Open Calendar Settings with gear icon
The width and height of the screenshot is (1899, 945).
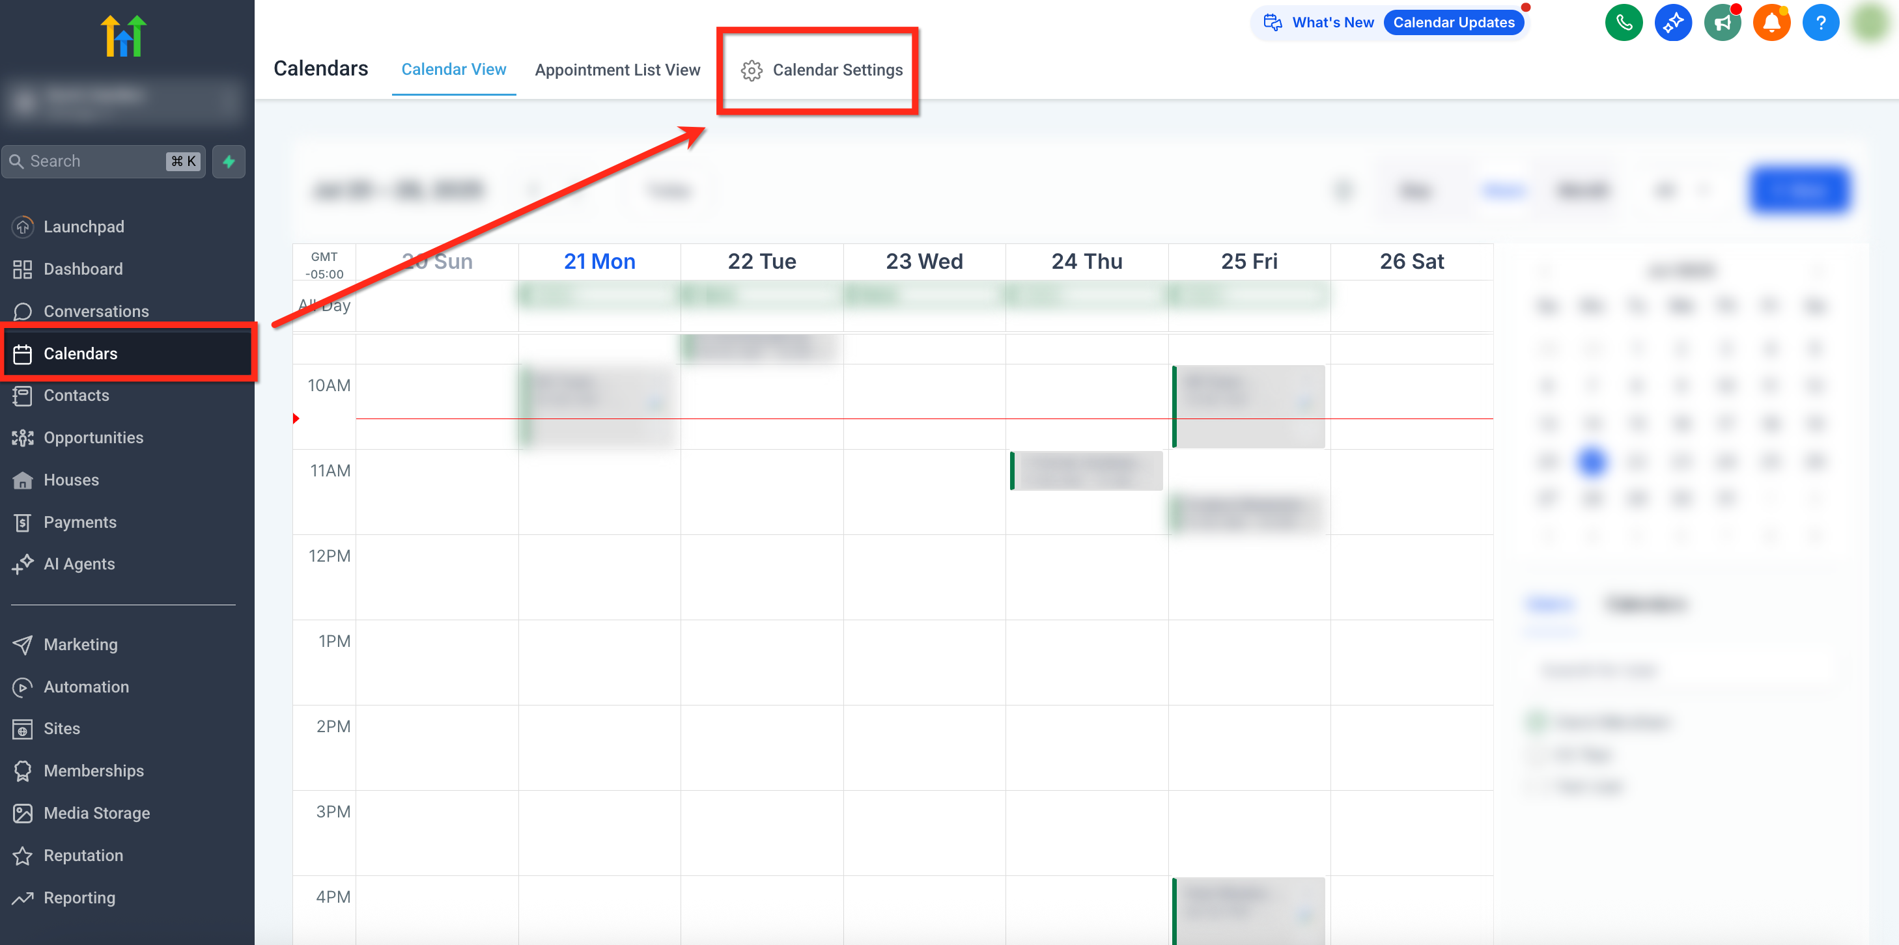(x=821, y=70)
